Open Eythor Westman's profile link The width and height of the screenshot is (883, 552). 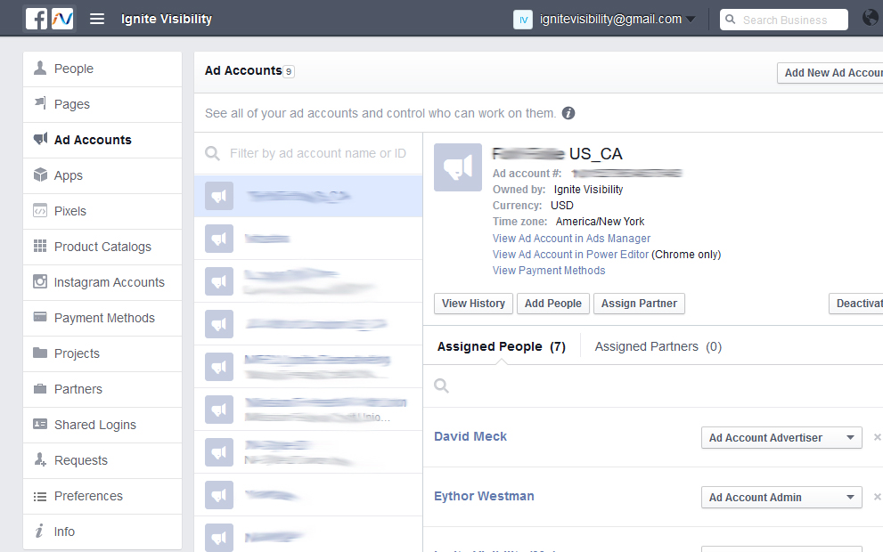point(484,496)
